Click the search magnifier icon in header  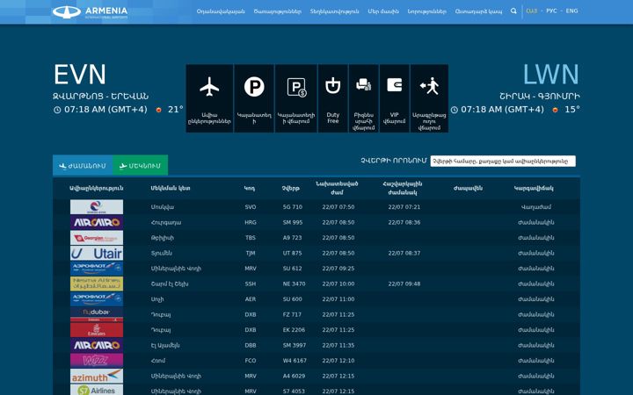513,11
